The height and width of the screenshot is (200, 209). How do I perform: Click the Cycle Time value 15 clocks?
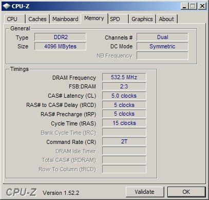point(124,123)
